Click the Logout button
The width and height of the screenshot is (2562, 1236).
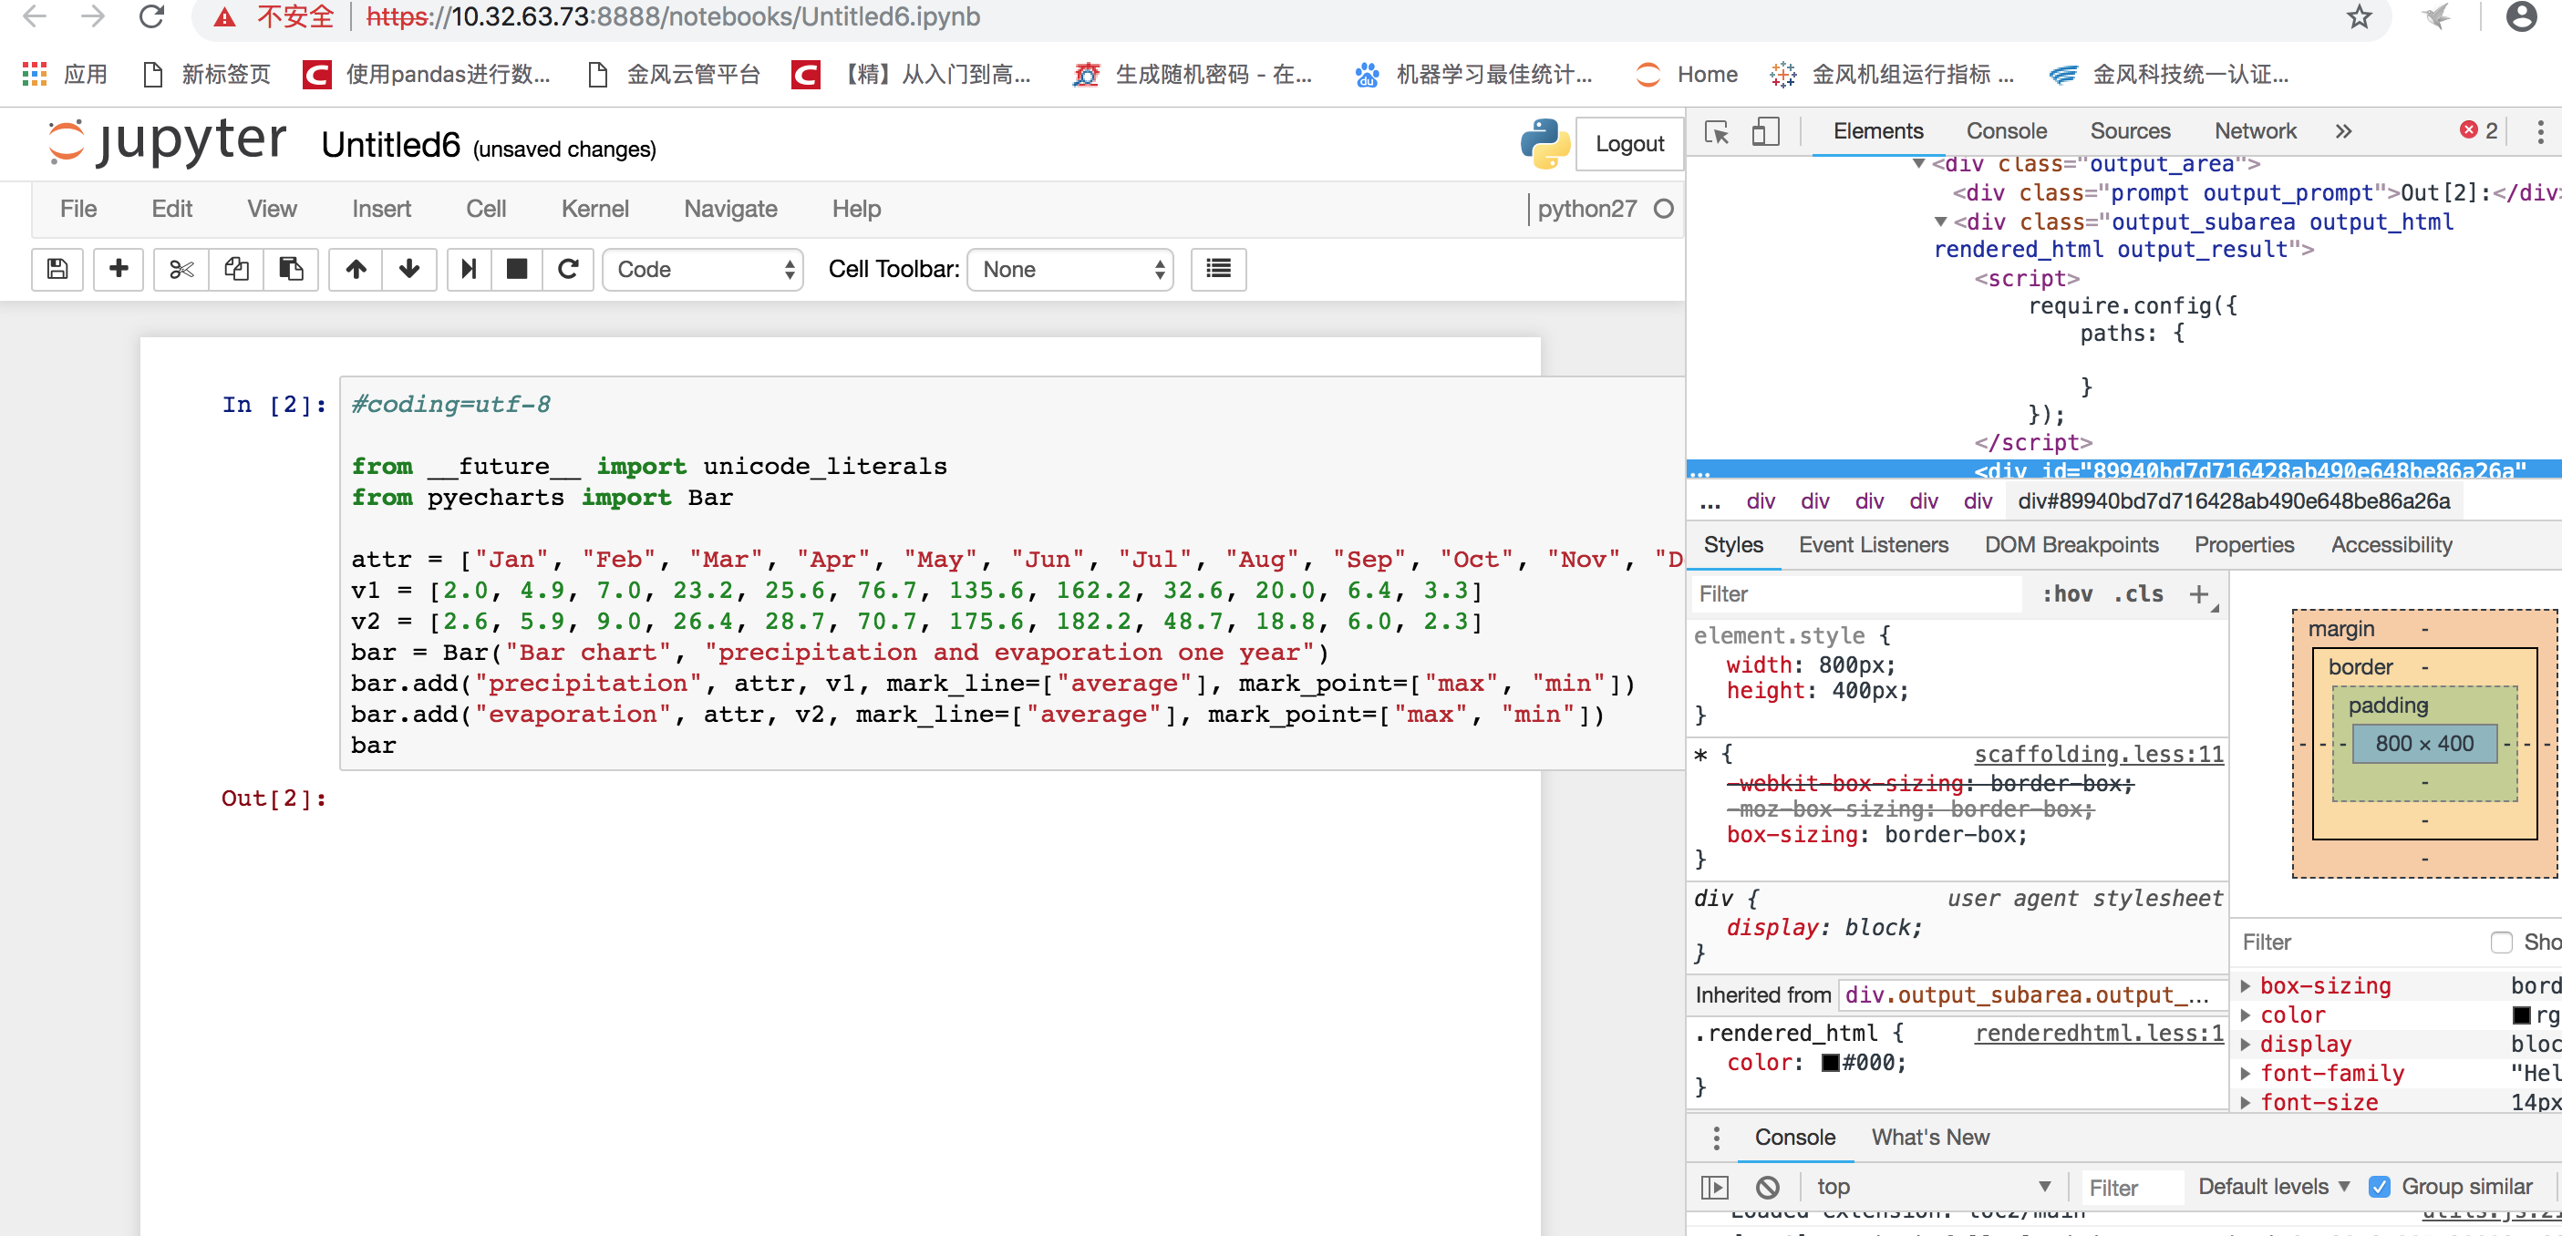[1628, 143]
